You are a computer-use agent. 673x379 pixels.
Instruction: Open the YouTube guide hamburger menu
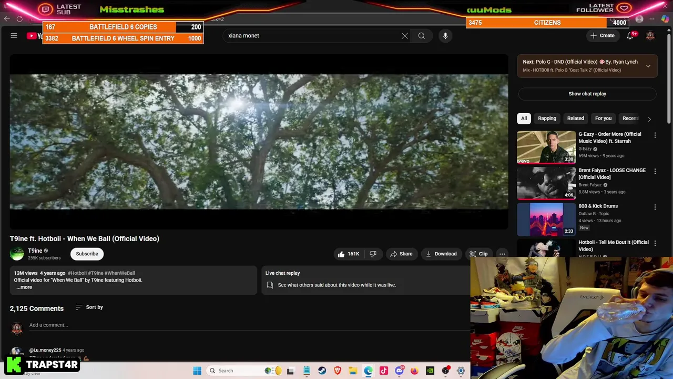(14, 36)
